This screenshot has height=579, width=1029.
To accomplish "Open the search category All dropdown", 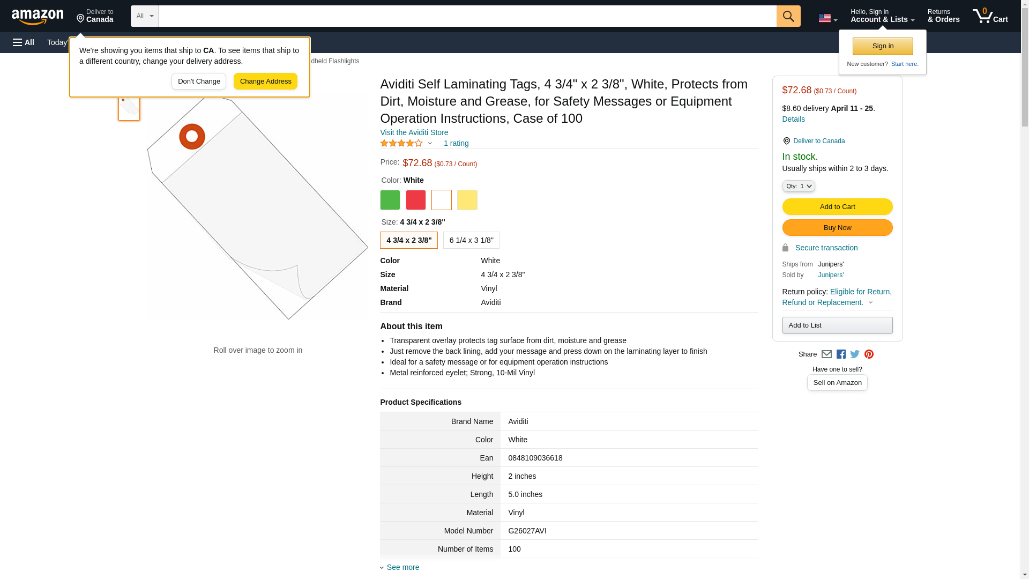I will [x=145, y=16].
